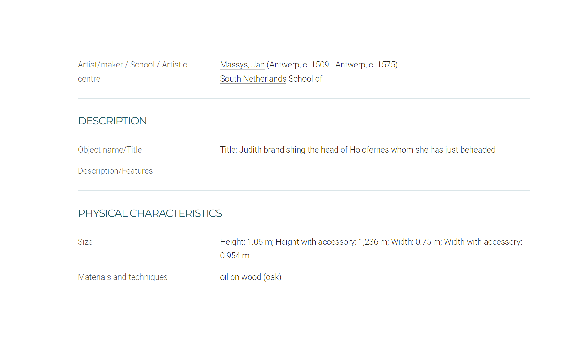Image resolution: width=577 pixels, height=348 pixels.
Task: Click the 'School of' text after South Netherlands
Action: click(305, 79)
